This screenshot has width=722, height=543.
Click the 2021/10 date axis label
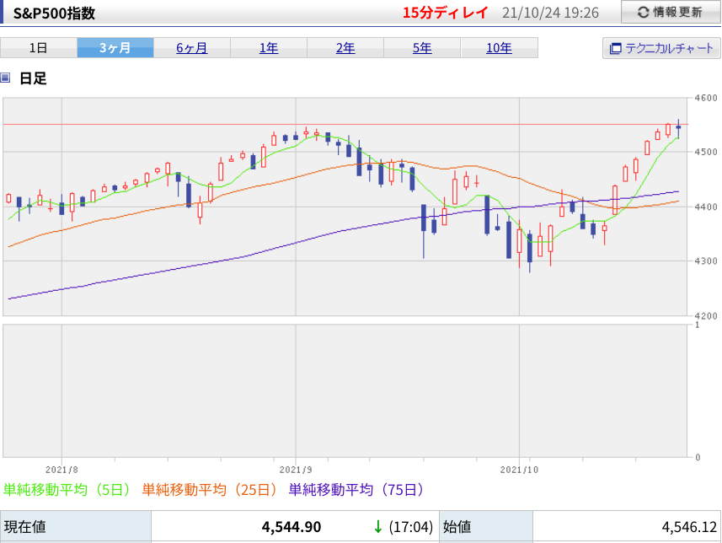click(x=519, y=470)
